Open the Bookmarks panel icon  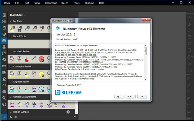4,28
